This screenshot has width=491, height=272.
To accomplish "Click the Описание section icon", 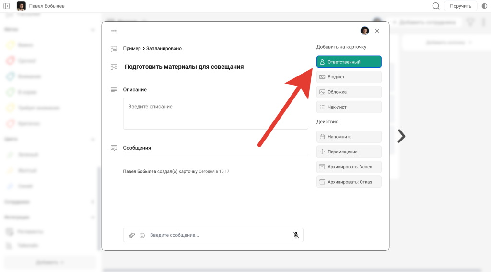I will tap(114, 89).
